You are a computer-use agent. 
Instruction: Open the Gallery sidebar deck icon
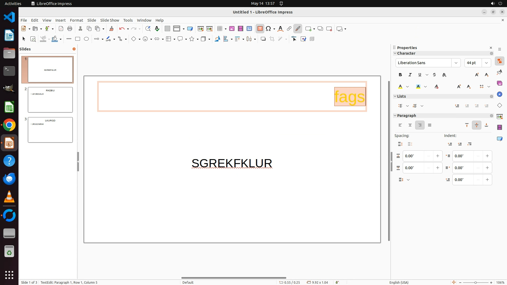pos(499,83)
